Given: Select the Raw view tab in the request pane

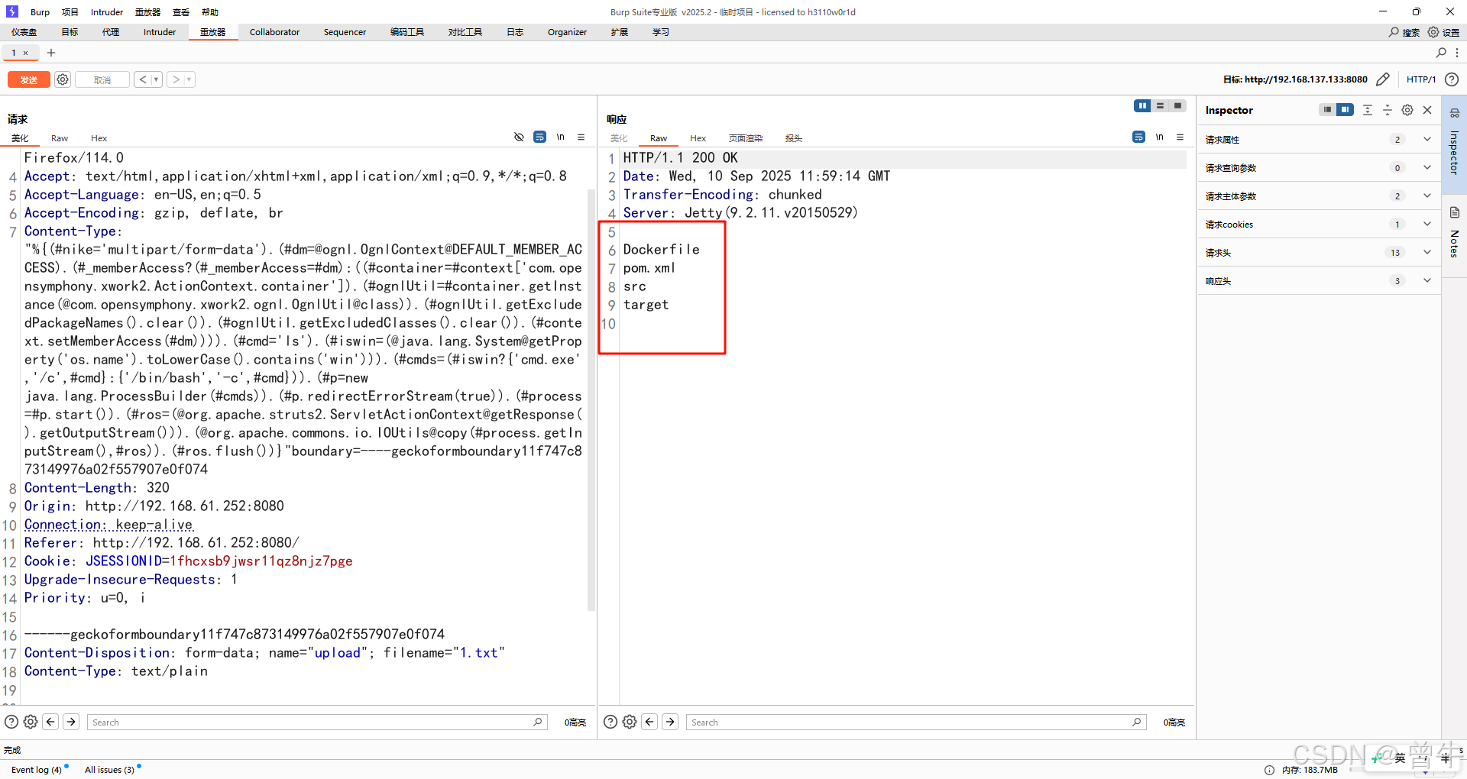Looking at the screenshot, I should (60, 138).
